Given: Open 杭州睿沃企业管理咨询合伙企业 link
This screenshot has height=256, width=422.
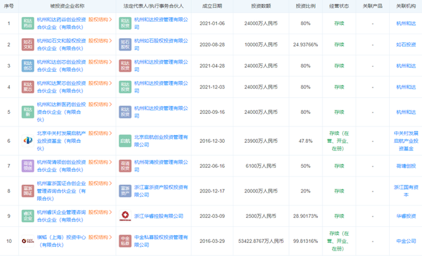Looking at the screenshot, I should (x=61, y=216).
